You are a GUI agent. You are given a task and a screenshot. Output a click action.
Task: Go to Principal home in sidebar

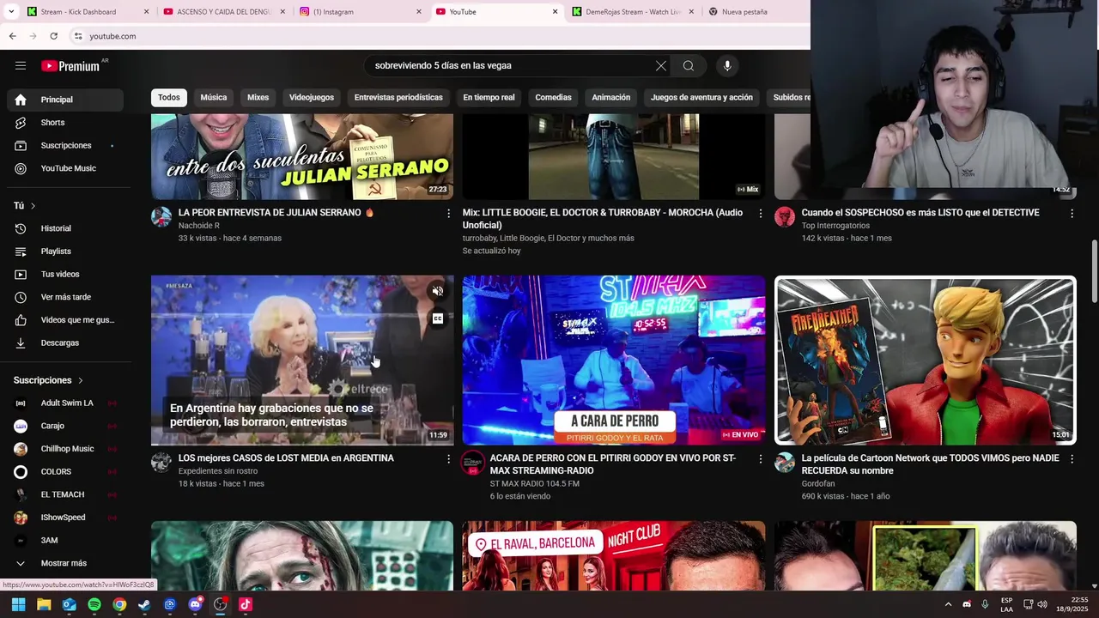point(65,100)
